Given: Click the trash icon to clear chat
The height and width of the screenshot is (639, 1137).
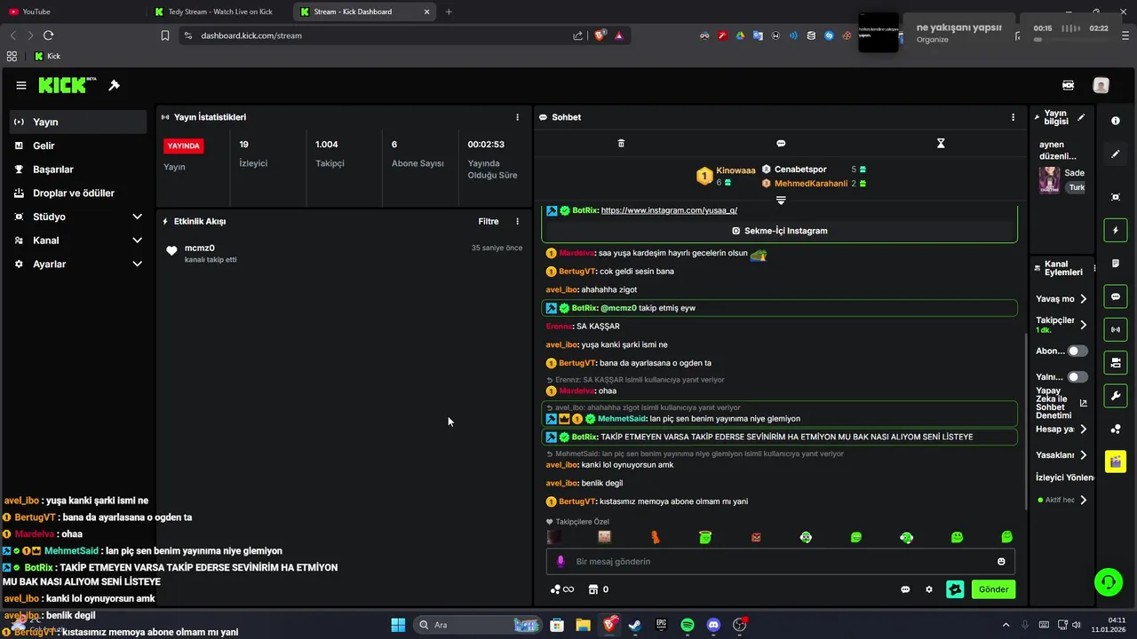Looking at the screenshot, I should click(621, 143).
